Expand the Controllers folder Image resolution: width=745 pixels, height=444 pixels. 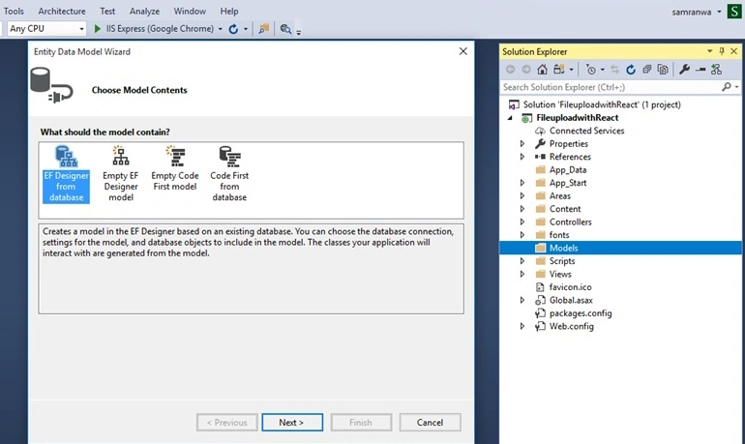(522, 222)
